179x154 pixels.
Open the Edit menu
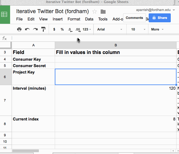[31, 19]
